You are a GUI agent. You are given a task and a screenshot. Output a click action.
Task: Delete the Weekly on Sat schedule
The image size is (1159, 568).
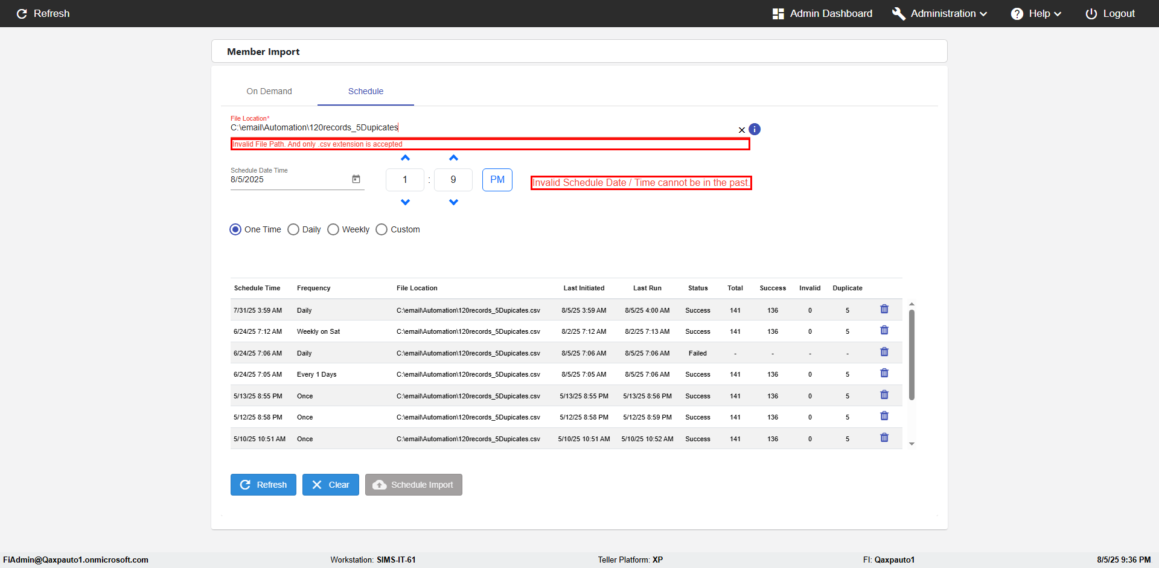coord(884,331)
